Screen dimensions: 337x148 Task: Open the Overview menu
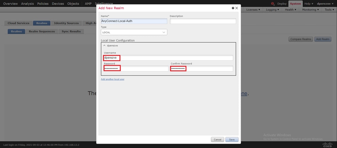pyautogui.click(x=10, y=4)
